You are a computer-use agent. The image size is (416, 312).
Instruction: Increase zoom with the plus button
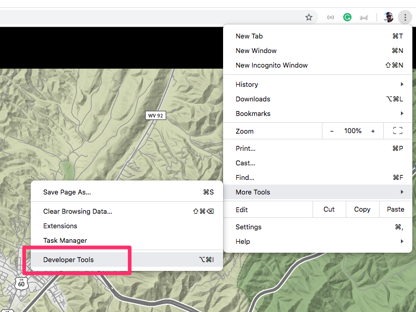pyautogui.click(x=373, y=131)
